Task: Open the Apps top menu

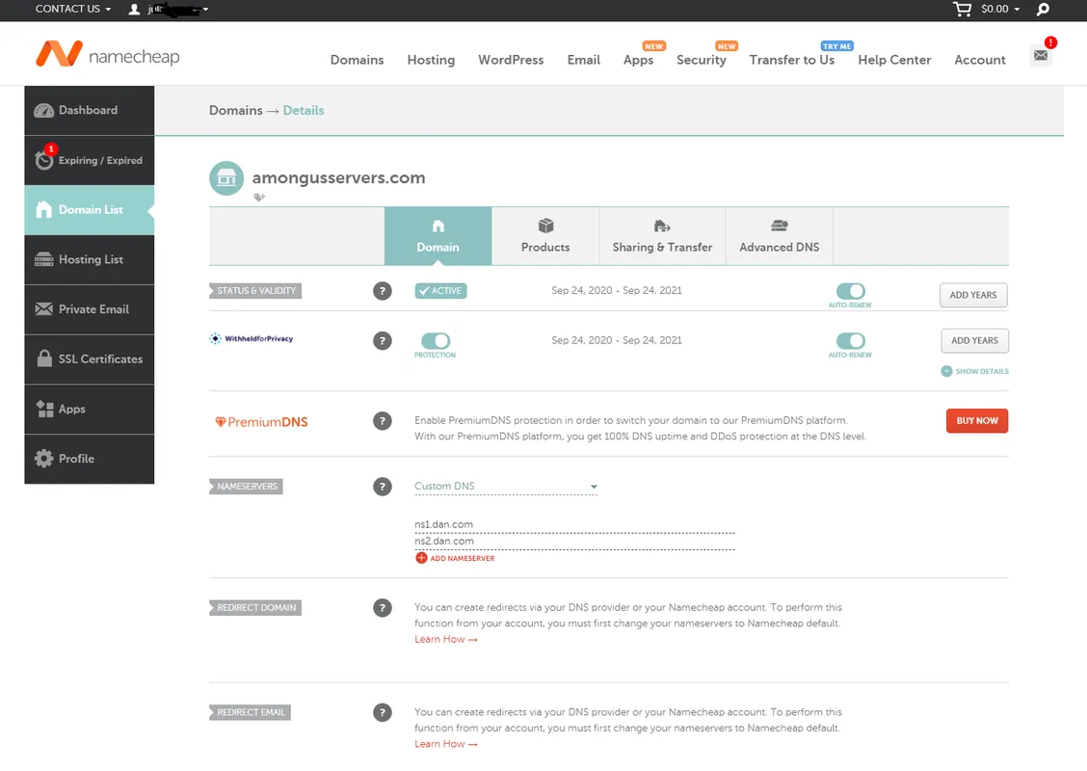Action: [639, 61]
